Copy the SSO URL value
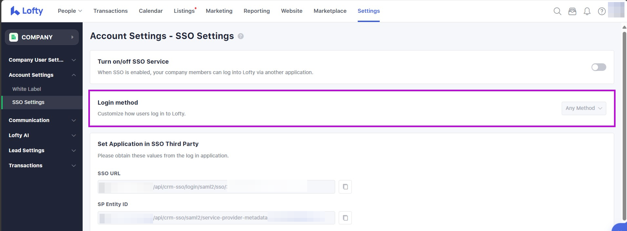Screen dimensions: 627x231 pos(345,187)
